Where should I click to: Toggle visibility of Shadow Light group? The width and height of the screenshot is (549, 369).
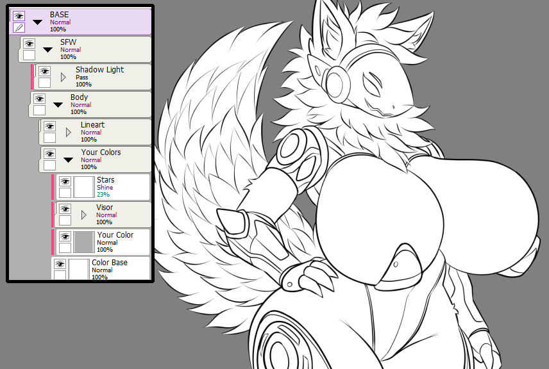click(x=44, y=71)
